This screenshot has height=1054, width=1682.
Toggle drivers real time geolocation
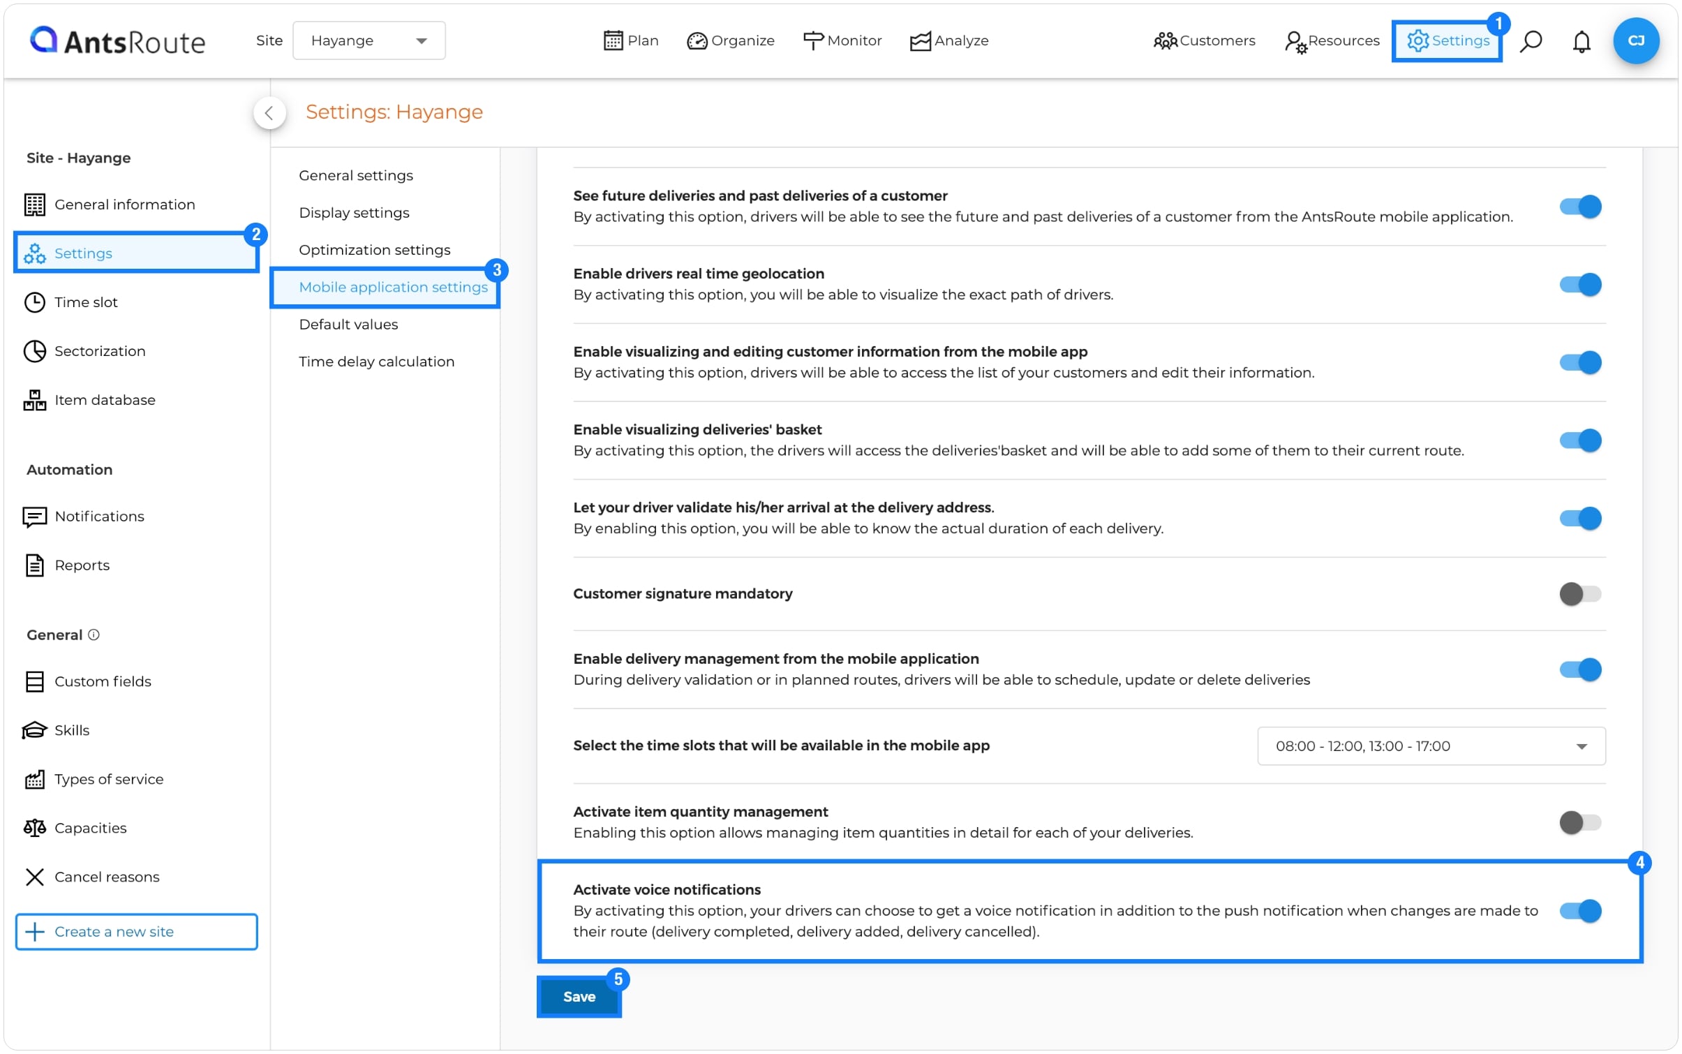[1579, 285]
